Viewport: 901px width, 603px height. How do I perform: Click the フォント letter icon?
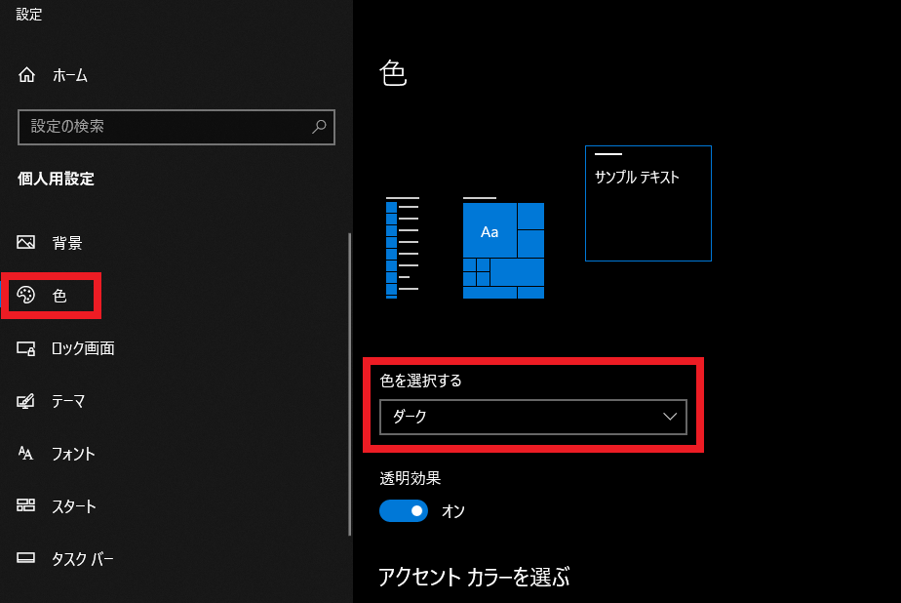tap(26, 453)
